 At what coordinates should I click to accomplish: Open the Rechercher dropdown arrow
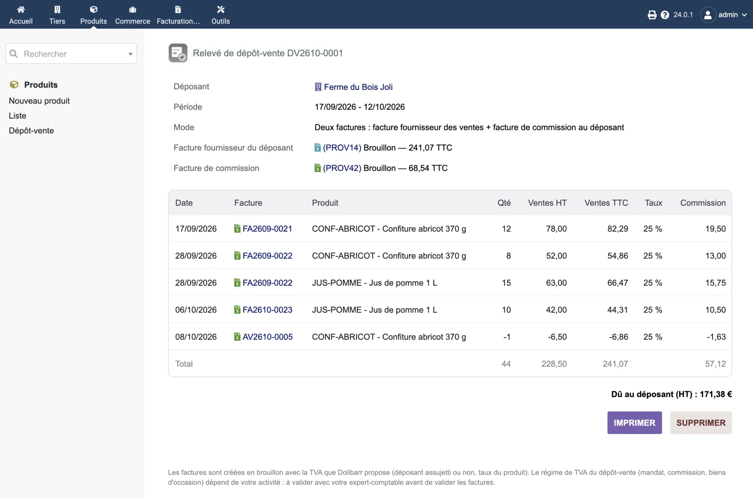click(130, 54)
